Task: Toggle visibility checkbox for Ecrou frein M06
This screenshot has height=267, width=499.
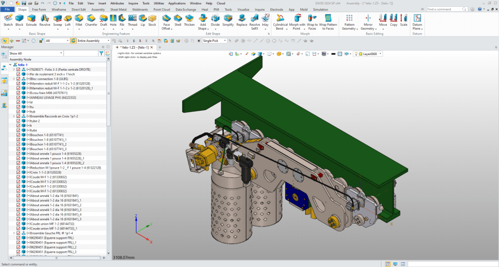Action: [19, 93]
